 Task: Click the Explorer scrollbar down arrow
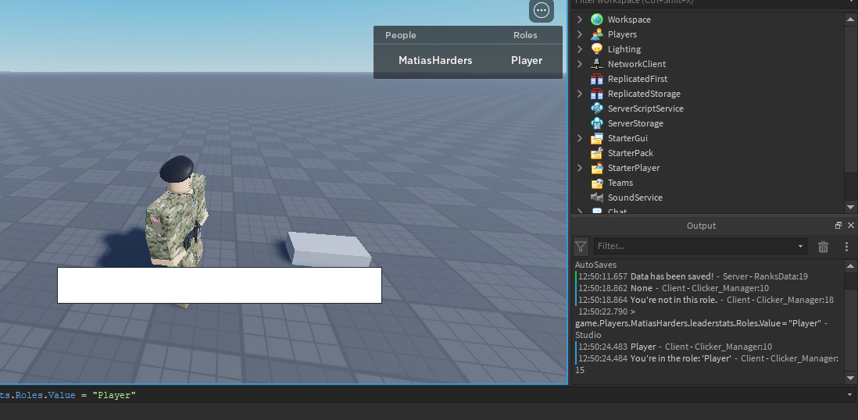tap(850, 207)
